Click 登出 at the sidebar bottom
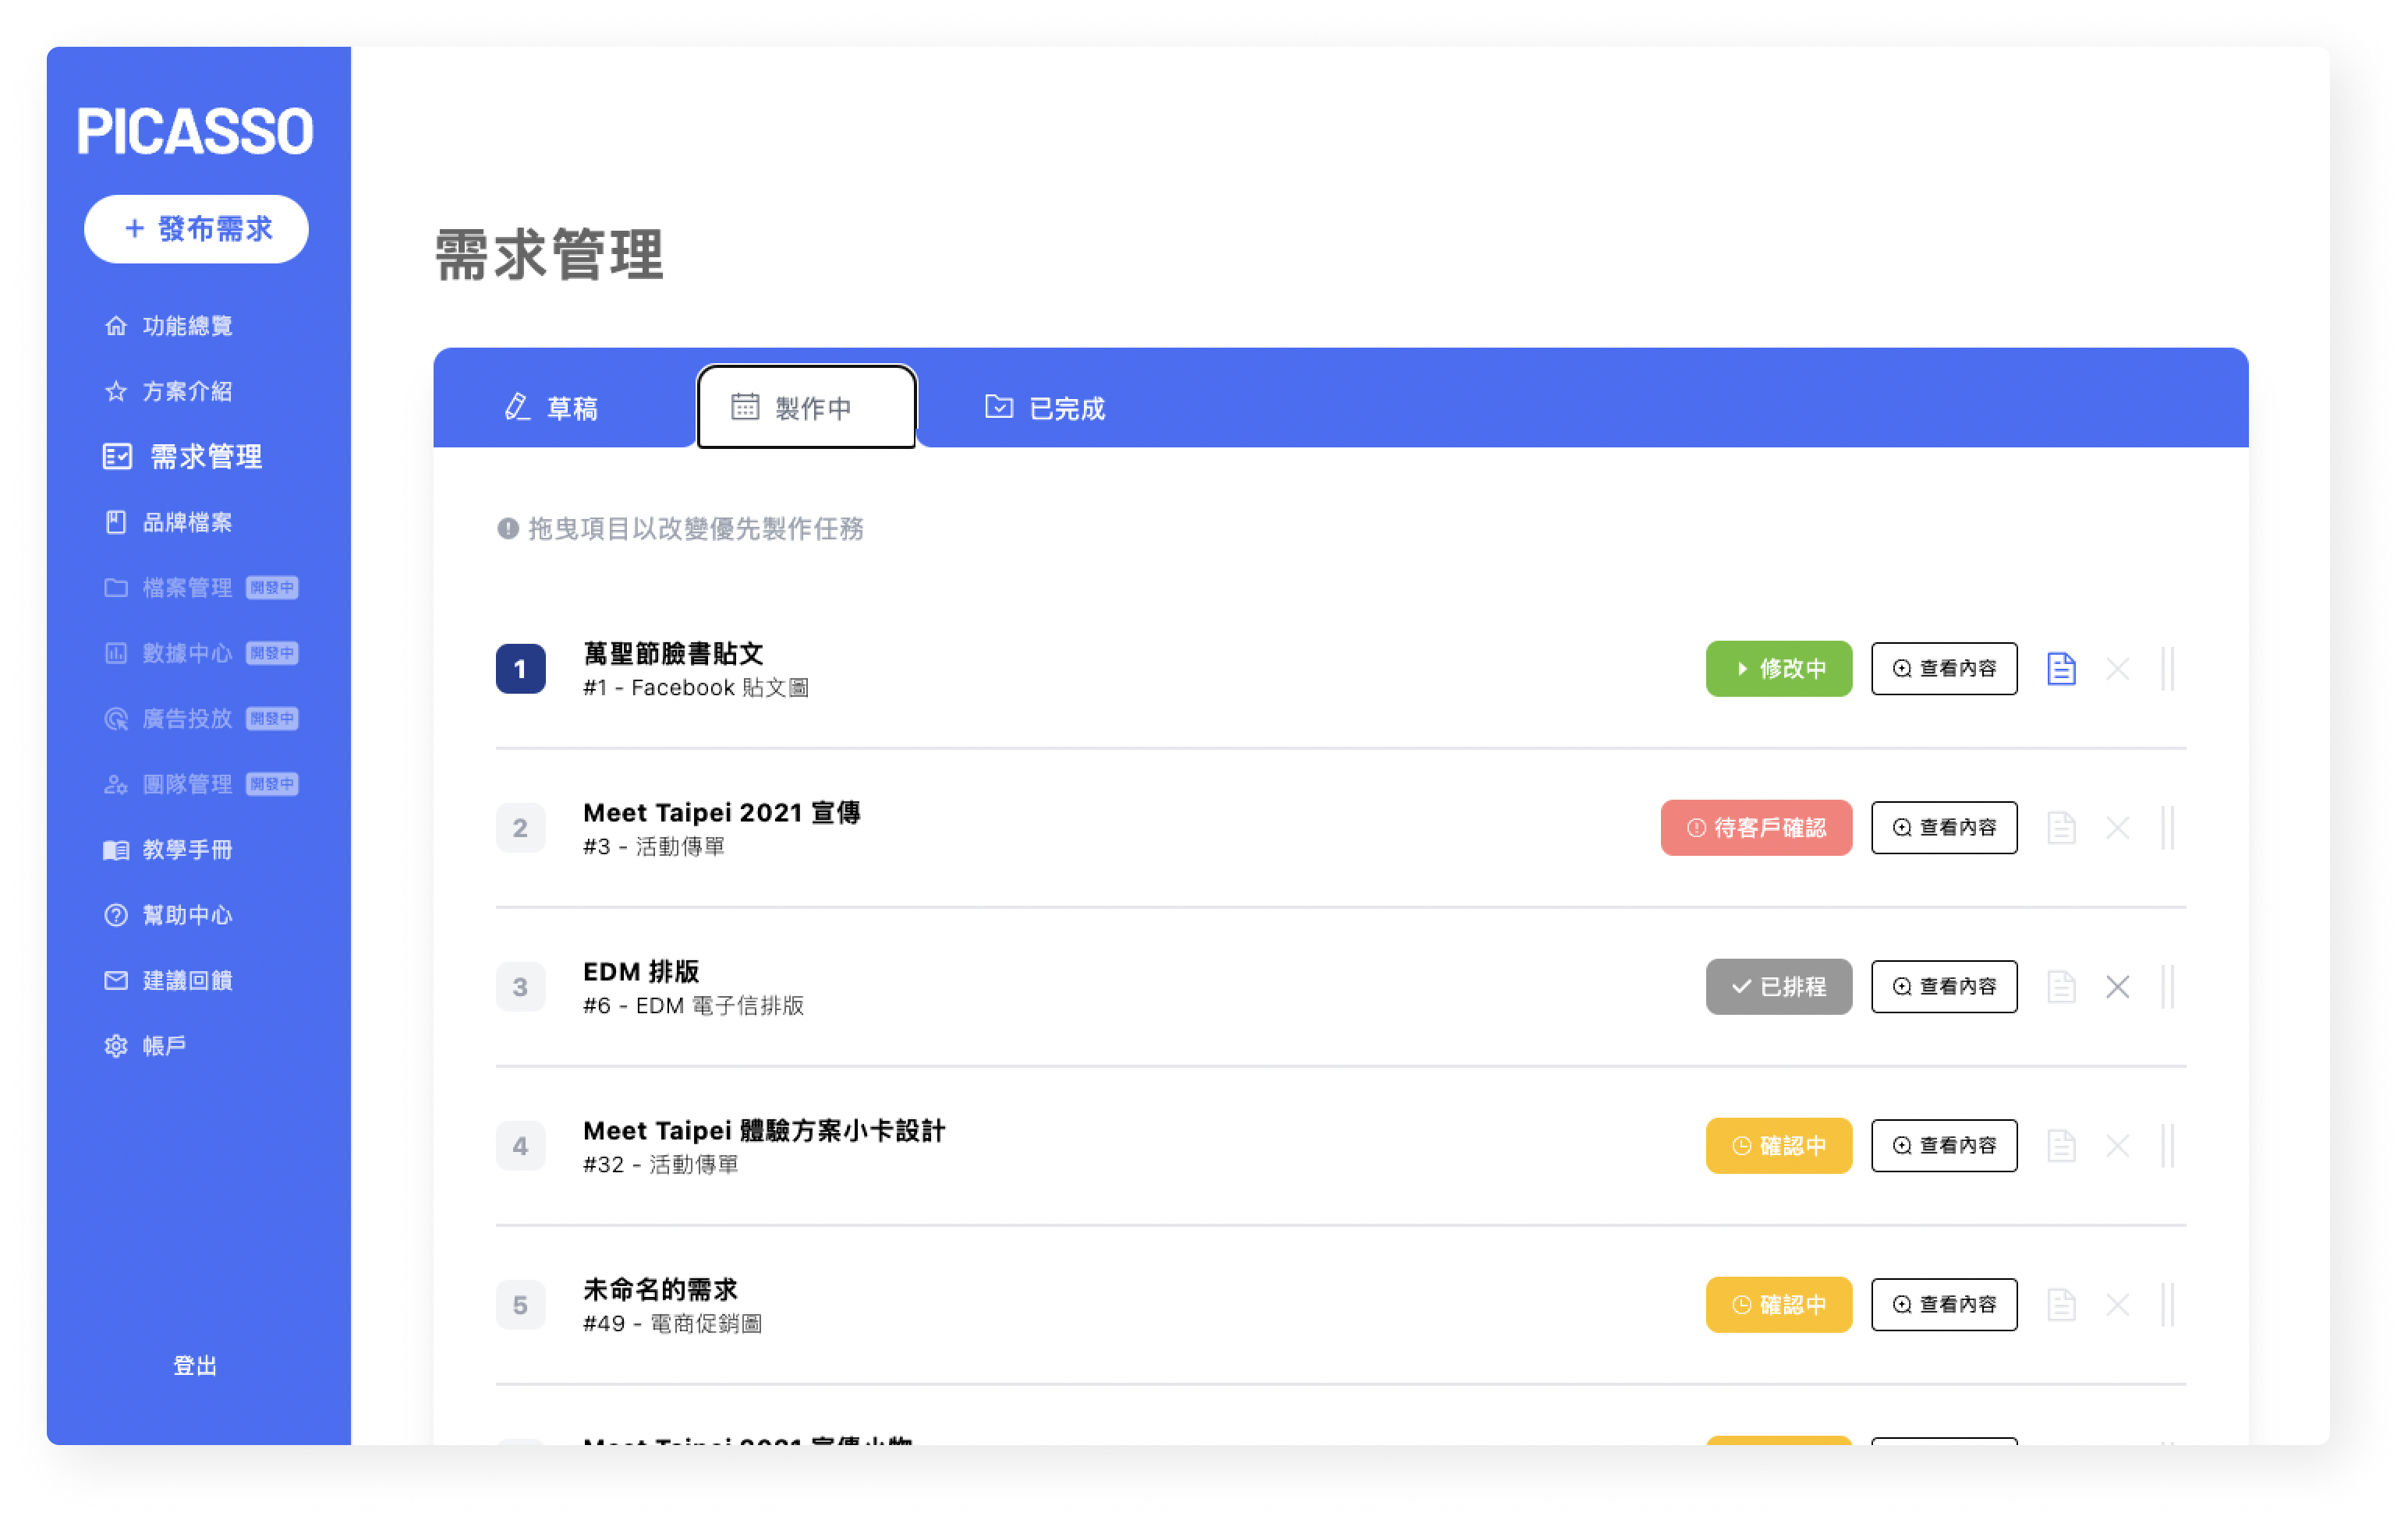 tap(195, 1365)
